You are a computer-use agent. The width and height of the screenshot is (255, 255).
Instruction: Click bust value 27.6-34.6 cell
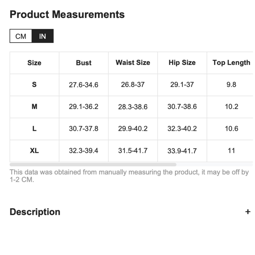click(84, 85)
